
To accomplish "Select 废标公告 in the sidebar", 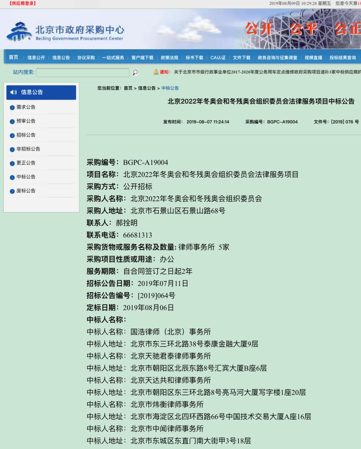I will 26,191.
